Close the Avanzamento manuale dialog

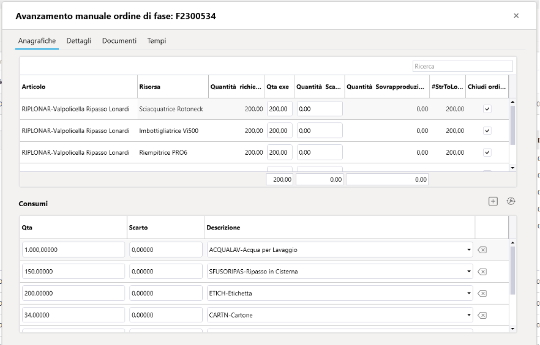pyautogui.click(x=516, y=16)
